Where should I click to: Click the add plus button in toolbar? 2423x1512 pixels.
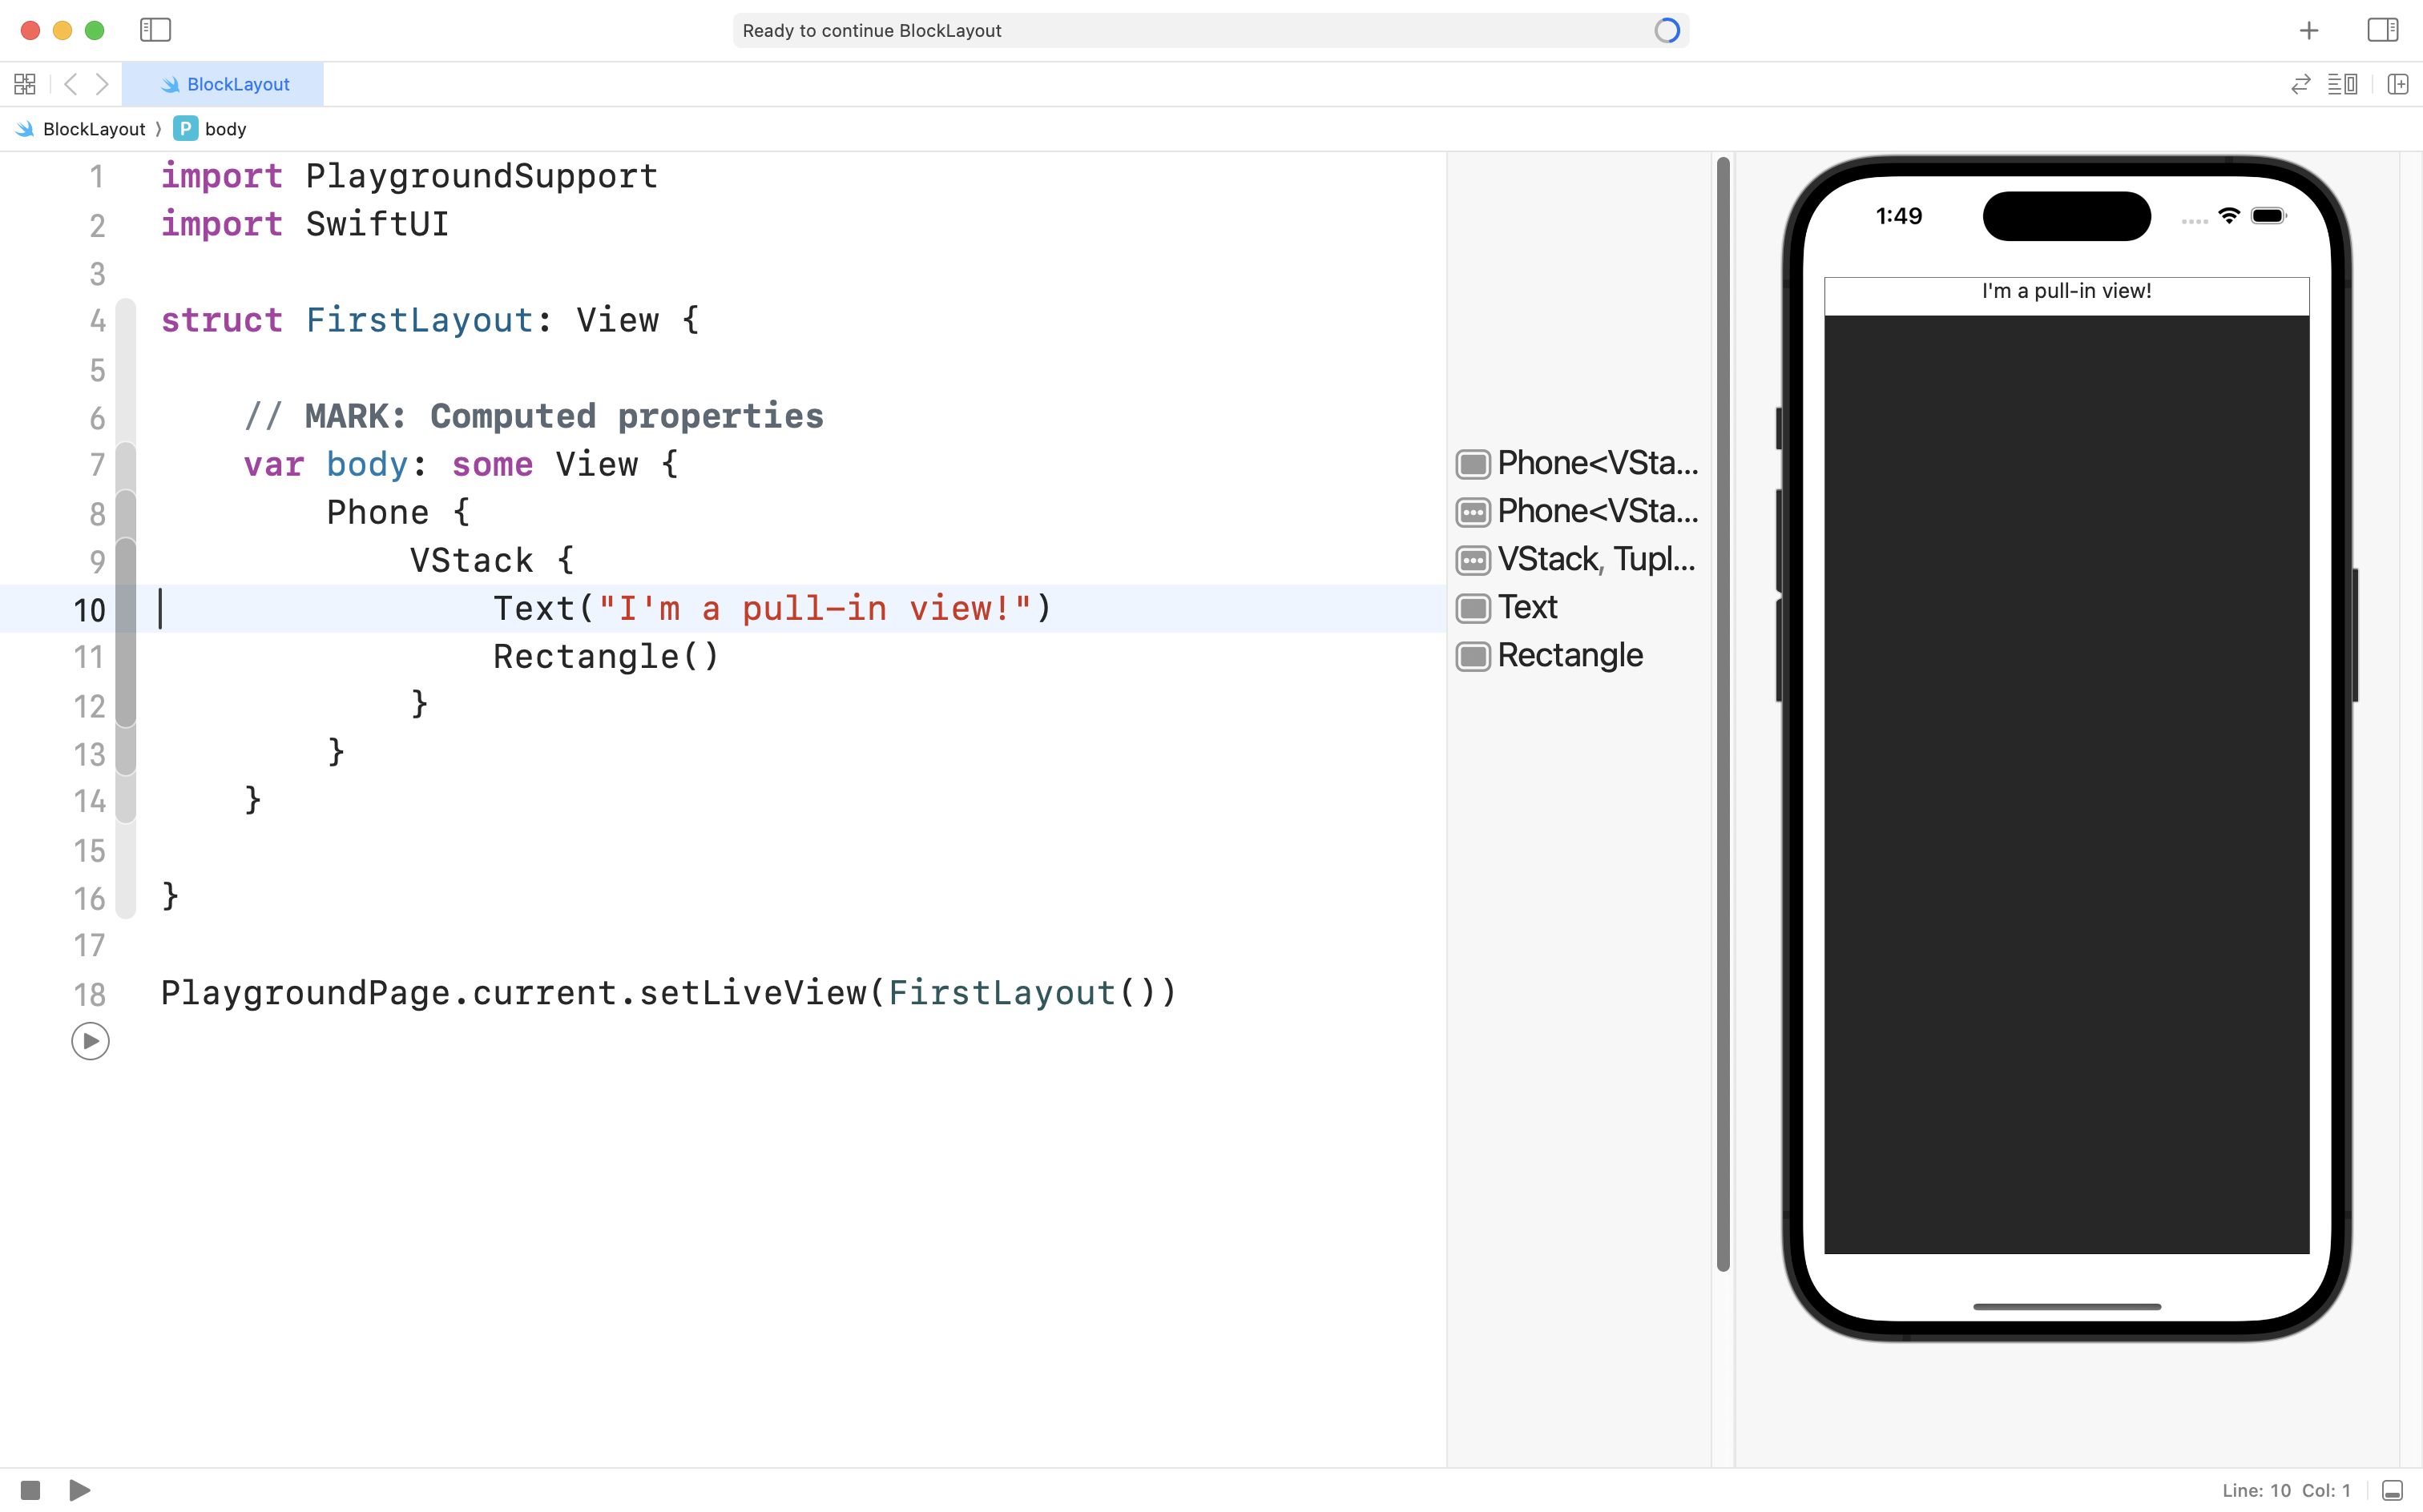[x=2308, y=31]
